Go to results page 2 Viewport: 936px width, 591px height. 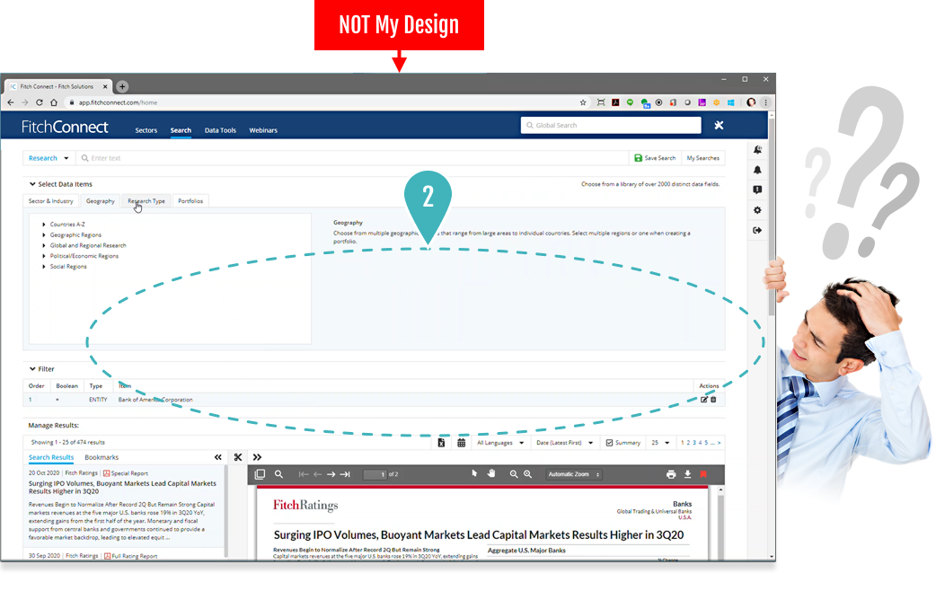pos(688,443)
